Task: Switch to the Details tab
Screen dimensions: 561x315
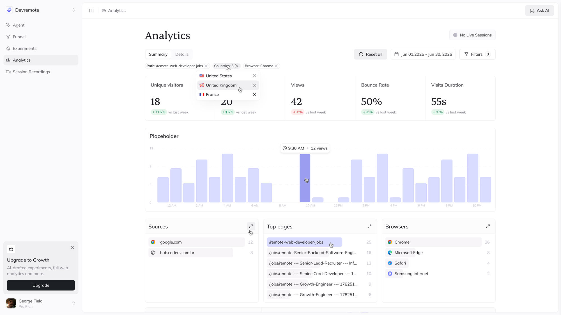Action: click(182, 54)
